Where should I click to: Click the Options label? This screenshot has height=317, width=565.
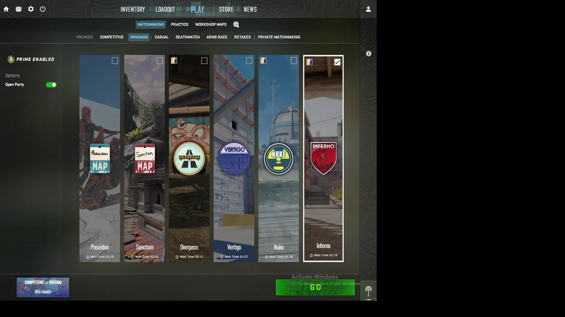point(12,76)
